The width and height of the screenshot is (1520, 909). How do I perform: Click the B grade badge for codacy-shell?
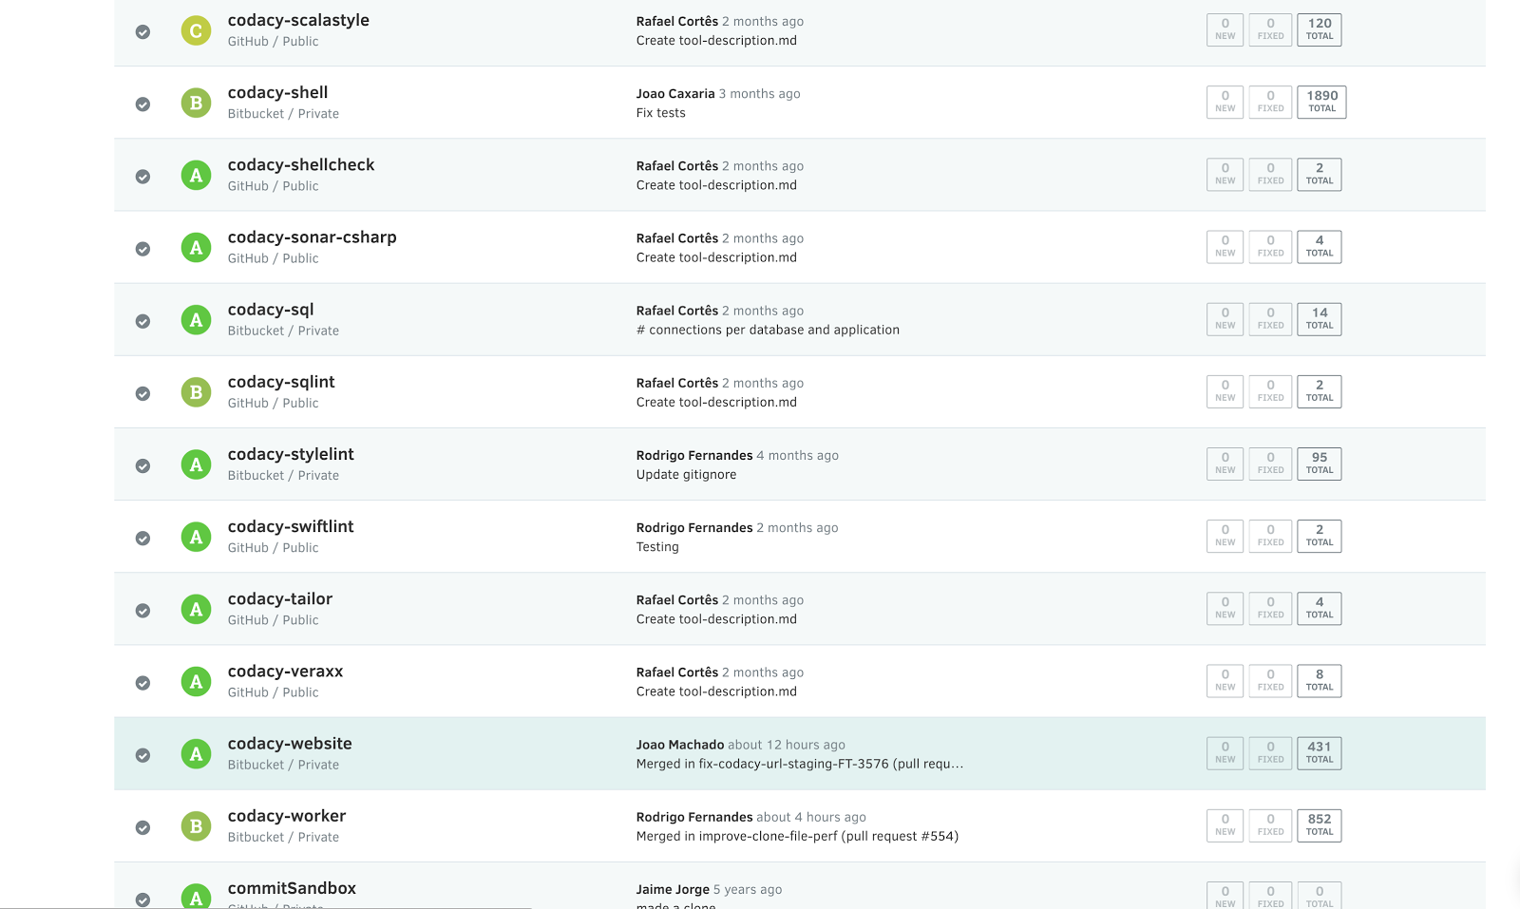tap(196, 103)
